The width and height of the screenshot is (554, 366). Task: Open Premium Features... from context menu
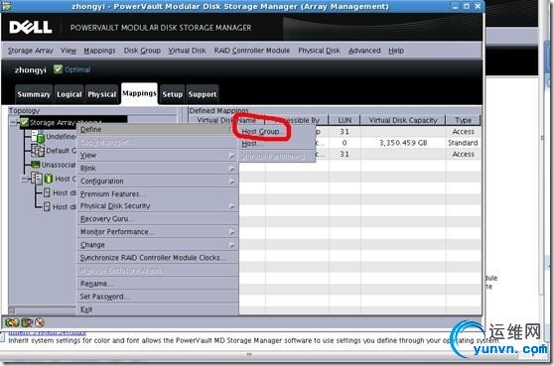(x=158, y=193)
